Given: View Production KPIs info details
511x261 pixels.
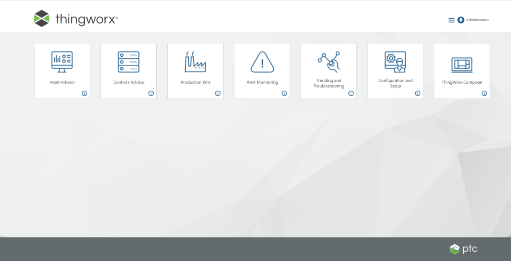Looking at the screenshot, I should point(218,93).
